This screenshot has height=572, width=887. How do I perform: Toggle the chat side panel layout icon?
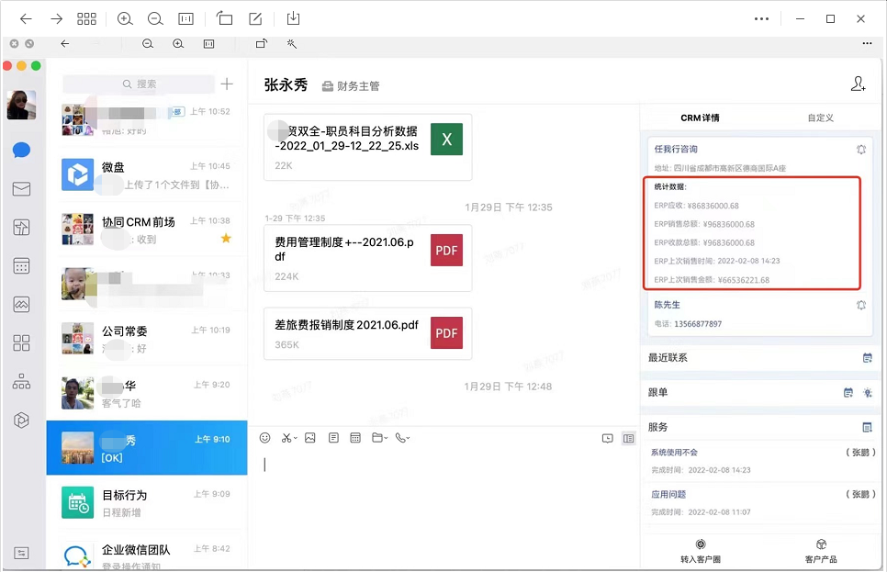(x=630, y=439)
